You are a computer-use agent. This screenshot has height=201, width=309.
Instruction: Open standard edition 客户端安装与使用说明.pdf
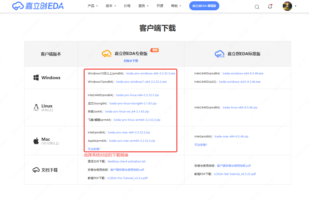(x=234, y=166)
